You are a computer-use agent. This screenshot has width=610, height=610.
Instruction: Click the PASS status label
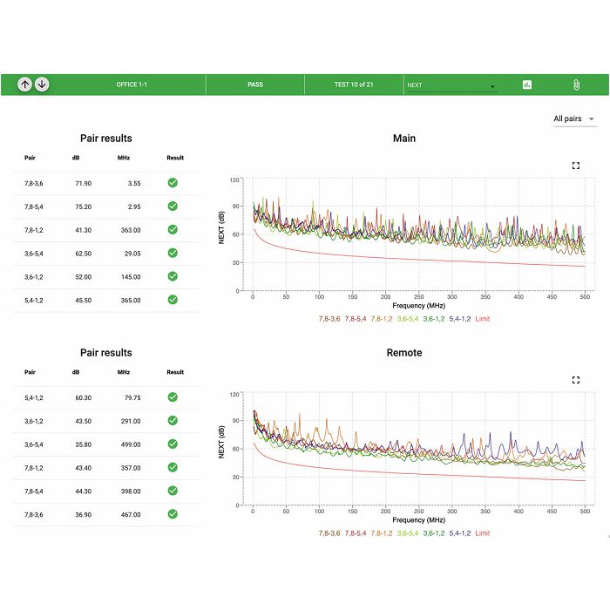255,85
